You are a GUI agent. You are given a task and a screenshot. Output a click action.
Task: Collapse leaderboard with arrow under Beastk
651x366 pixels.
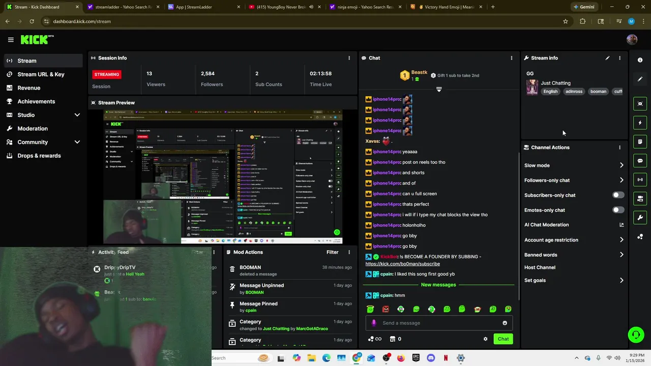439,89
